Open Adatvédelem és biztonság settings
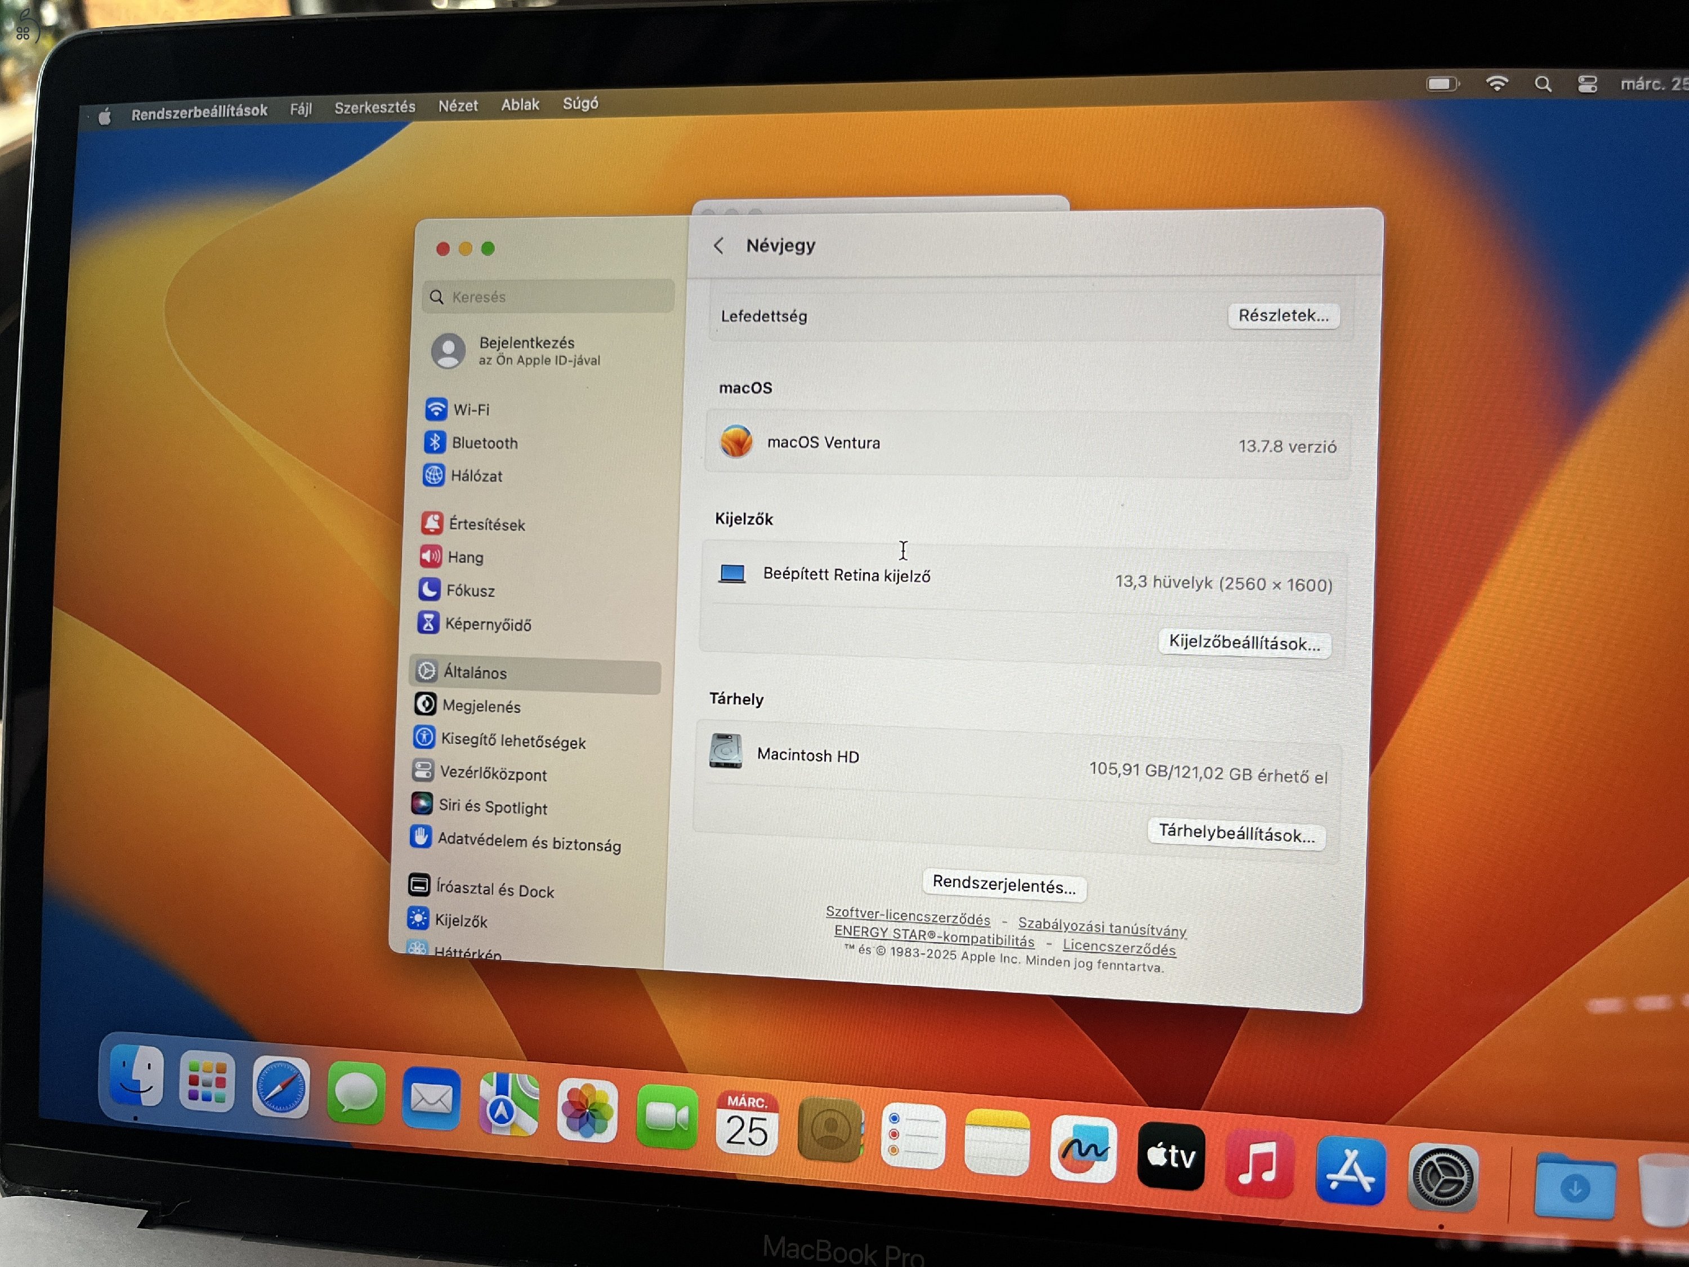The height and width of the screenshot is (1267, 1689). (529, 845)
